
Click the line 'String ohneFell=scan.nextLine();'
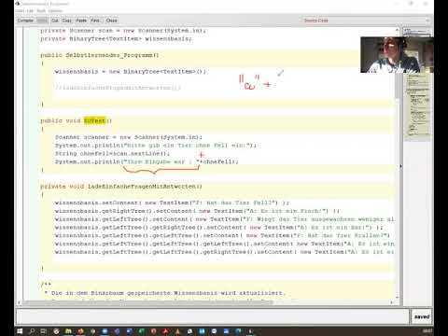click(x=112, y=154)
